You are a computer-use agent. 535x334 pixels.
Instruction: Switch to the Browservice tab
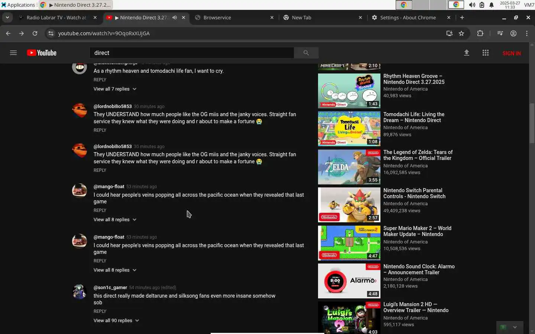pos(234,17)
